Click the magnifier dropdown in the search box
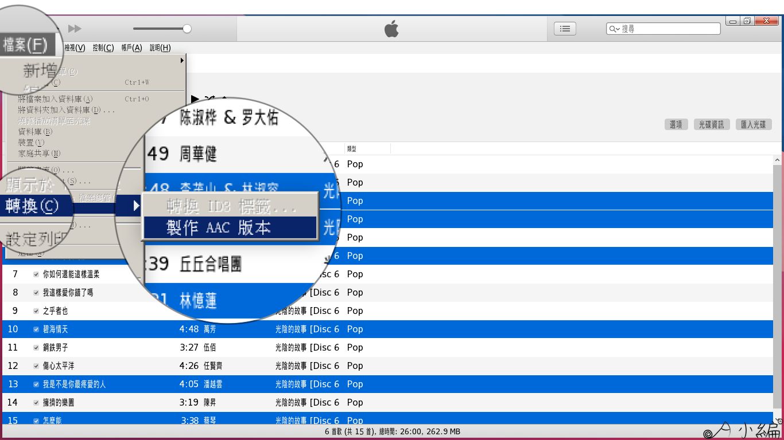Viewport: 784px width, 440px height. 614,29
